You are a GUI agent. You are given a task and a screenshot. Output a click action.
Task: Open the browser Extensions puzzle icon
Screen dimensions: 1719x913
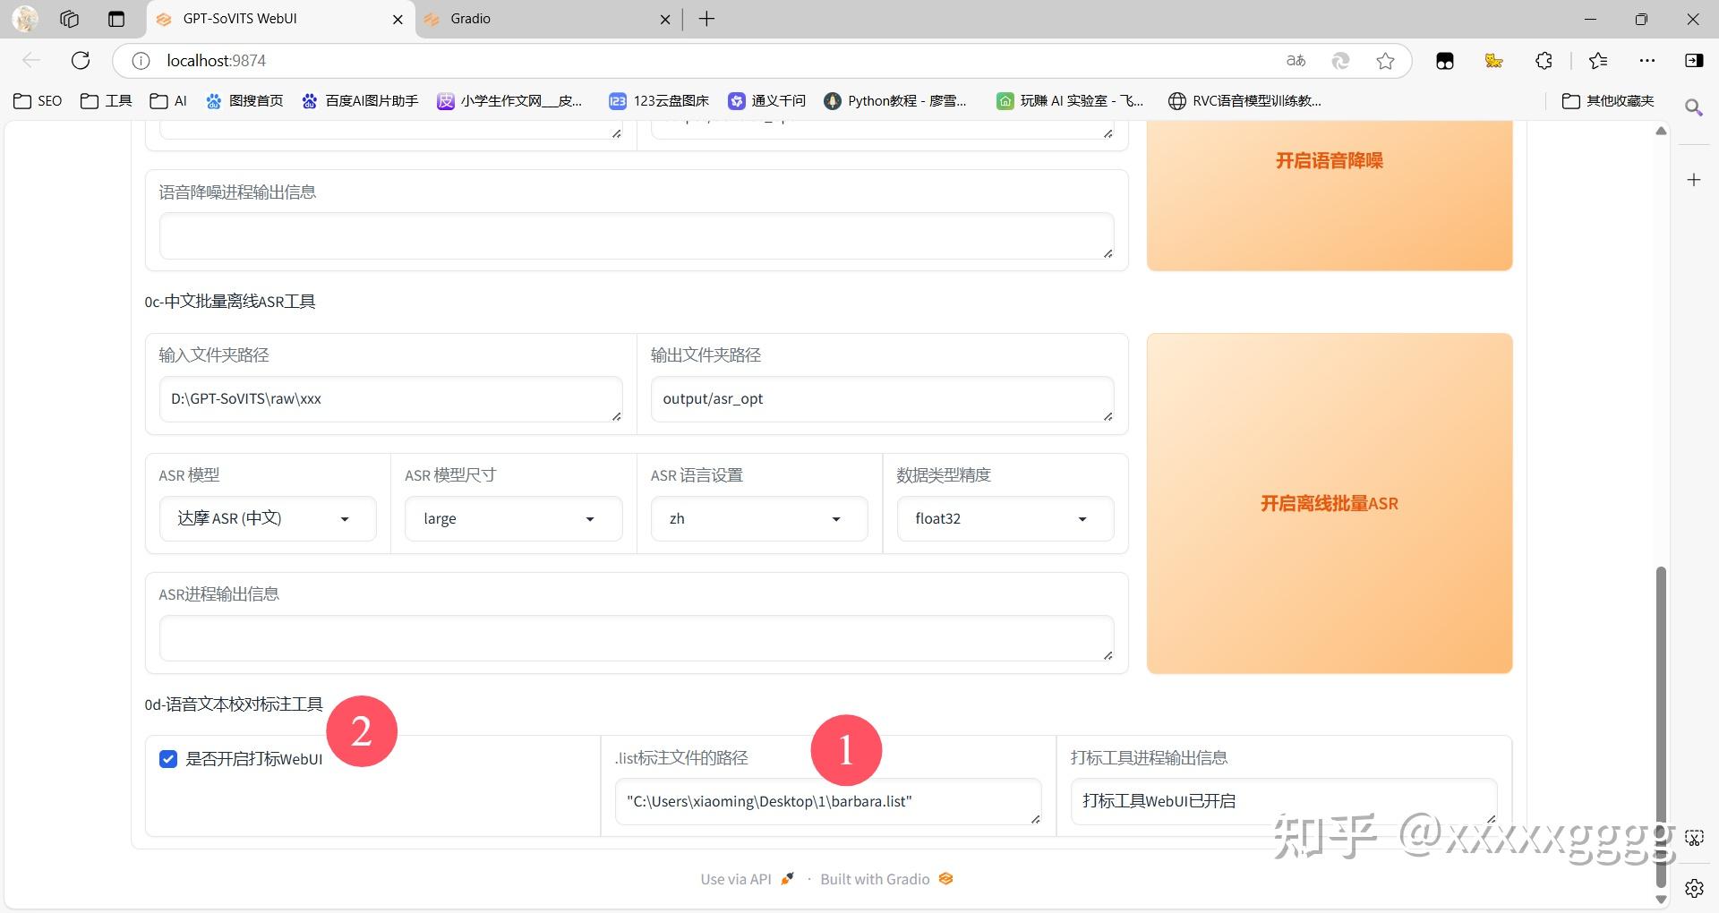point(1544,60)
